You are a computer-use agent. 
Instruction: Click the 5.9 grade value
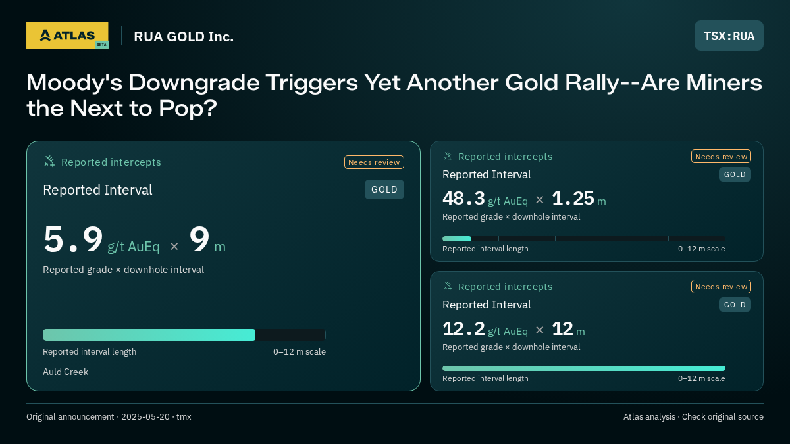coord(73,239)
